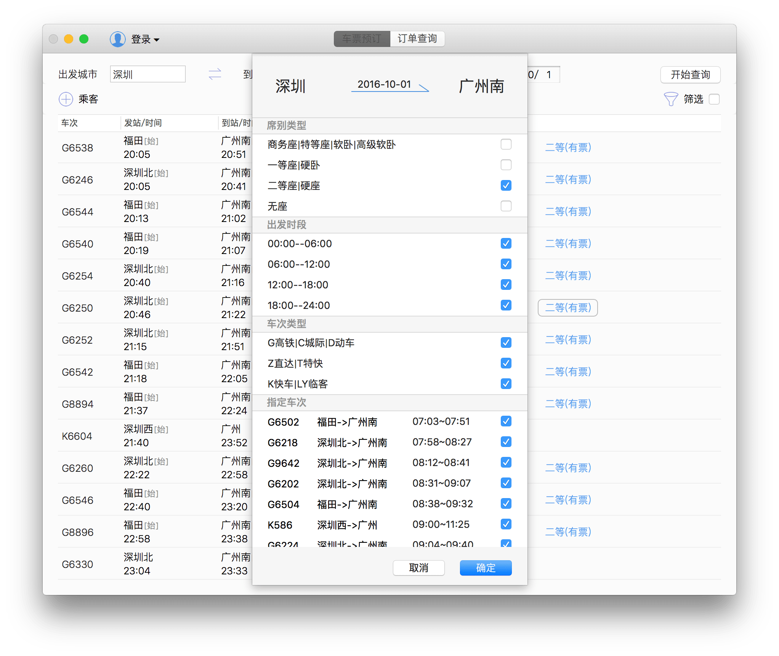The height and width of the screenshot is (656, 779).
Task: Click the 开始查询 search button
Action: click(690, 75)
